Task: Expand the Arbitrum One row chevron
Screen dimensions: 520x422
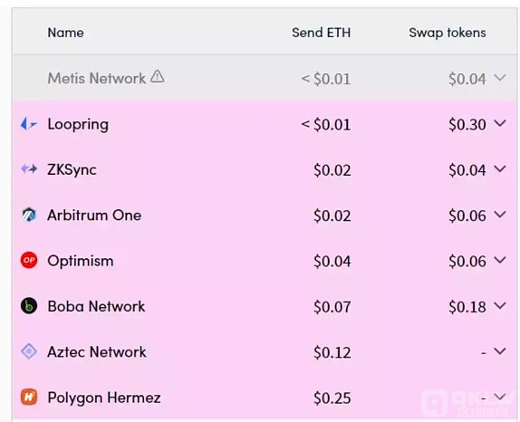Action: [x=500, y=215]
